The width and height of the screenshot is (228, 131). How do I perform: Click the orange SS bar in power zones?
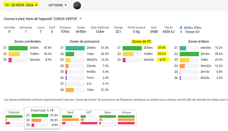pyautogui.click(x=70, y=90)
